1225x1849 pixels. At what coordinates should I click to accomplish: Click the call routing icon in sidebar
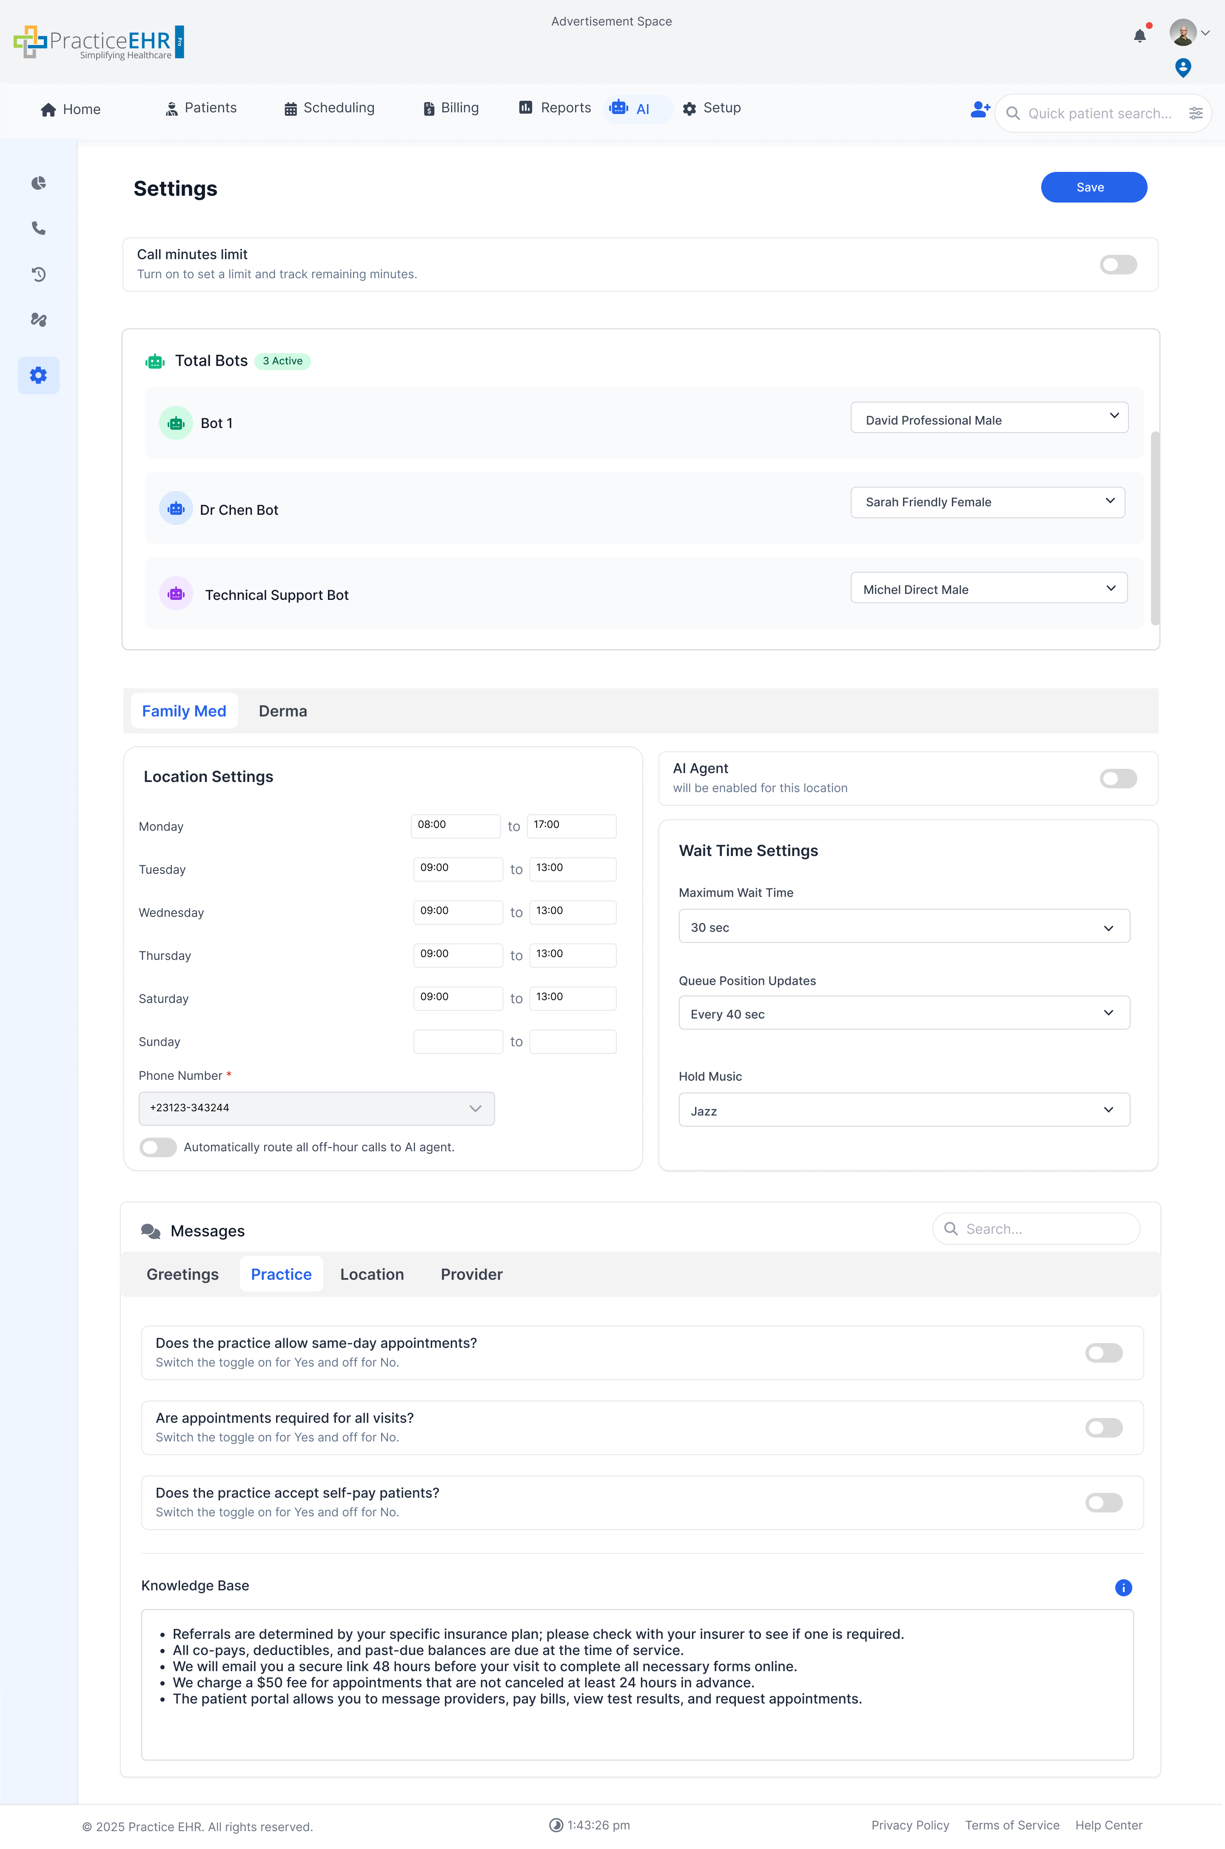37,320
